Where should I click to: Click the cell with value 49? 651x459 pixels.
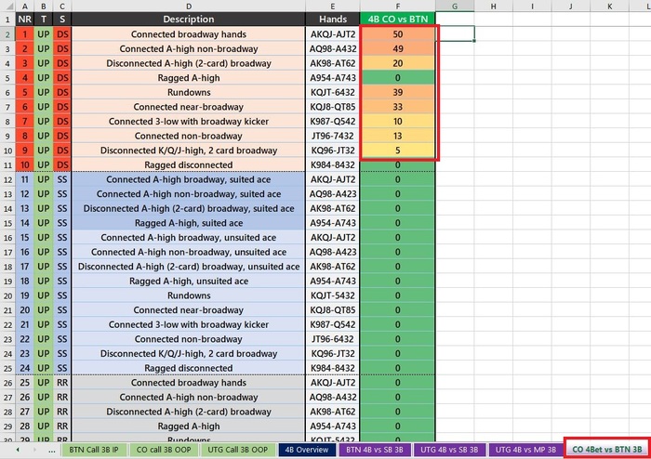point(398,49)
